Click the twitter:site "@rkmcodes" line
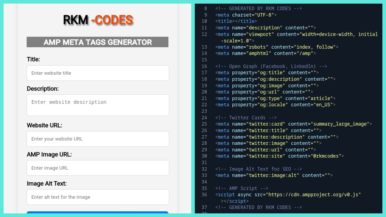Image resolution: width=386 pixels, height=217 pixels. (x=280, y=156)
